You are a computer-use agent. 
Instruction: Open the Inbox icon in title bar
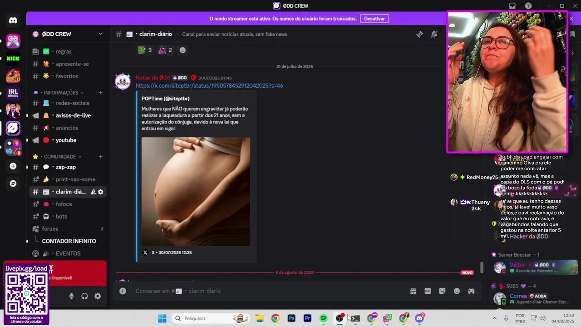point(512,6)
